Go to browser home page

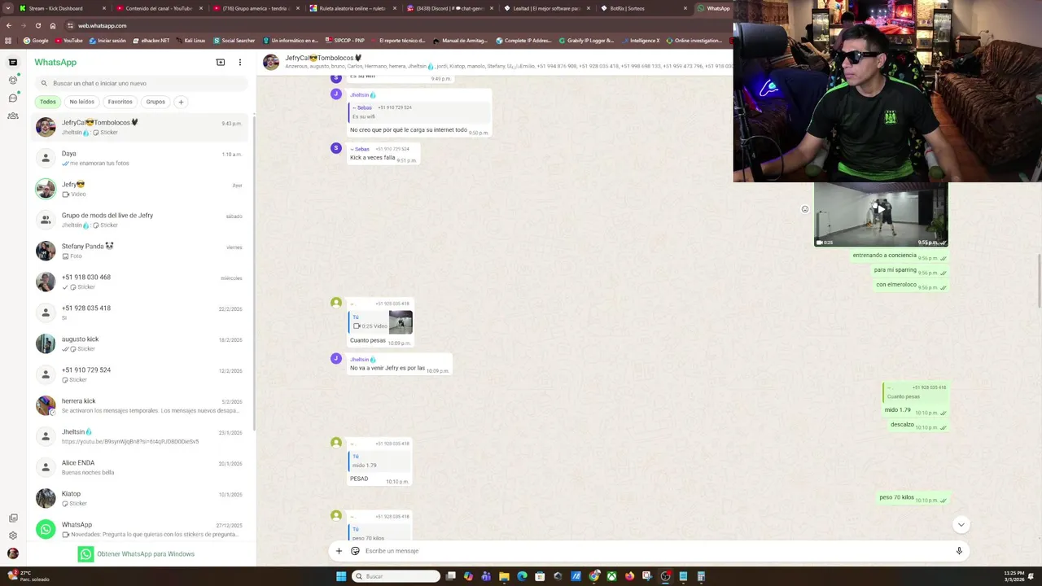(x=53, y=25)
